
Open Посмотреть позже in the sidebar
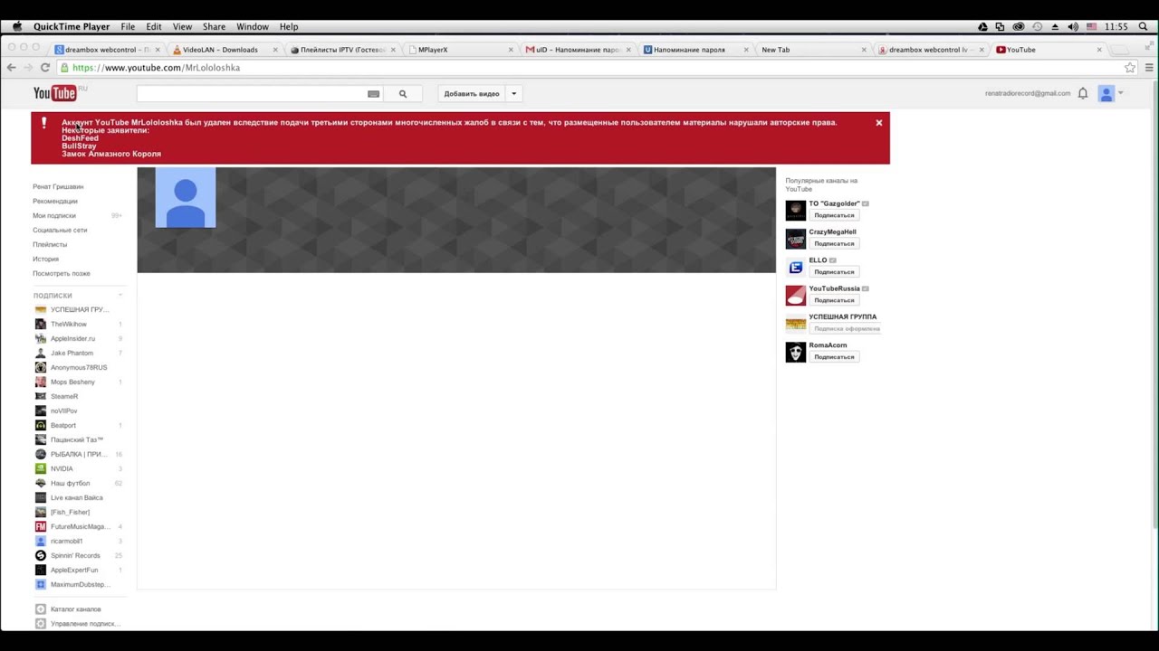62,273
